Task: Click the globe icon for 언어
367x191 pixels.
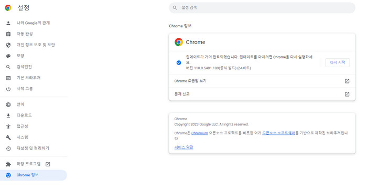Action: click(x=8, y=104)
